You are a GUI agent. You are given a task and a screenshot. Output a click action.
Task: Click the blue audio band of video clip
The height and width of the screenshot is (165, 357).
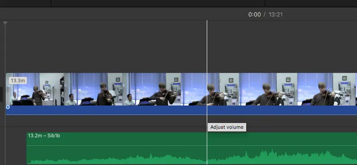click(x=181, y=110)
